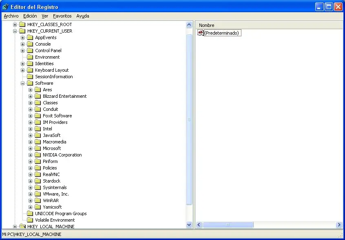The image size is (345, 240).
Task: Expand the Piriform key
Action: 30,161
